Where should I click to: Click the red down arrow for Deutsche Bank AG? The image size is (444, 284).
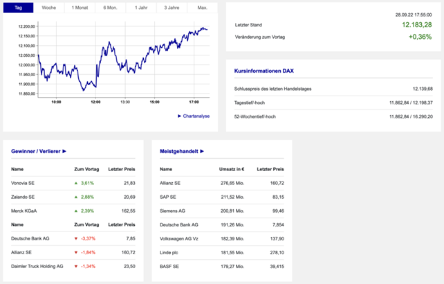(x=77, y=238)
